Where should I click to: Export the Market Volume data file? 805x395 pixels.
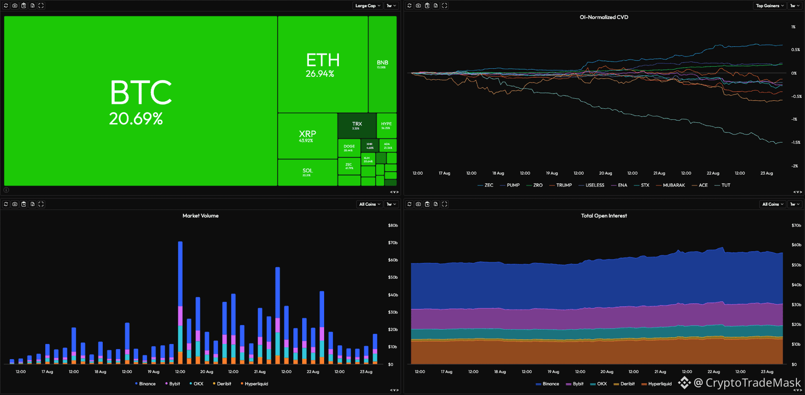pos(33,204)
